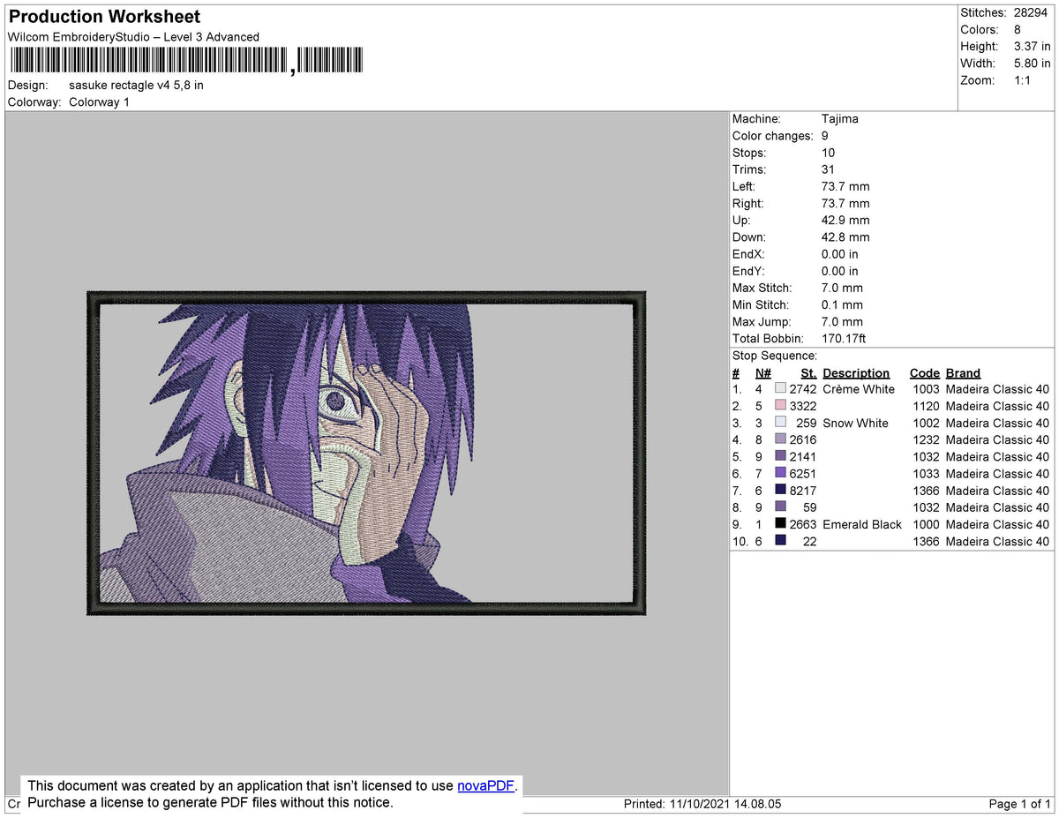Click the Crème White color swatch

pos(782,388)
